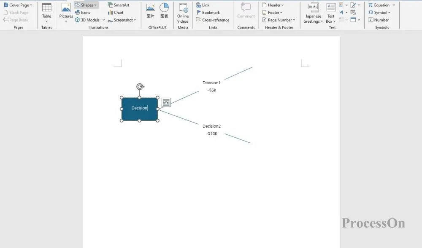Insert 3D Models button
Image resolution: width=422 pixels, height=248 pixels.
(87, 20)
